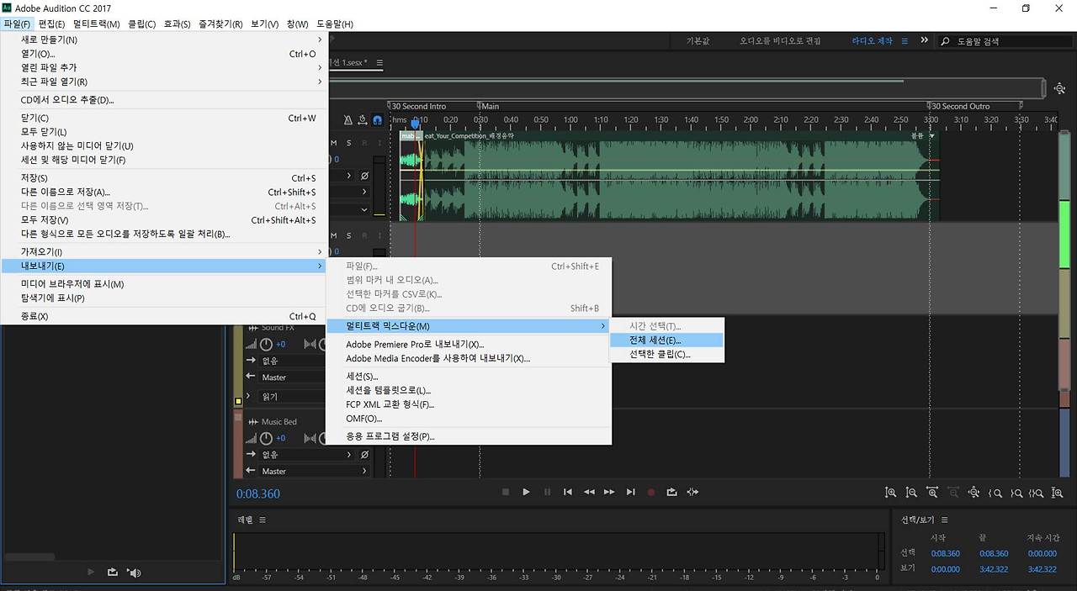The height and width of the screenshot is (591, 1077).
Task: Click the red Record button
Action: tap(651, 492)
